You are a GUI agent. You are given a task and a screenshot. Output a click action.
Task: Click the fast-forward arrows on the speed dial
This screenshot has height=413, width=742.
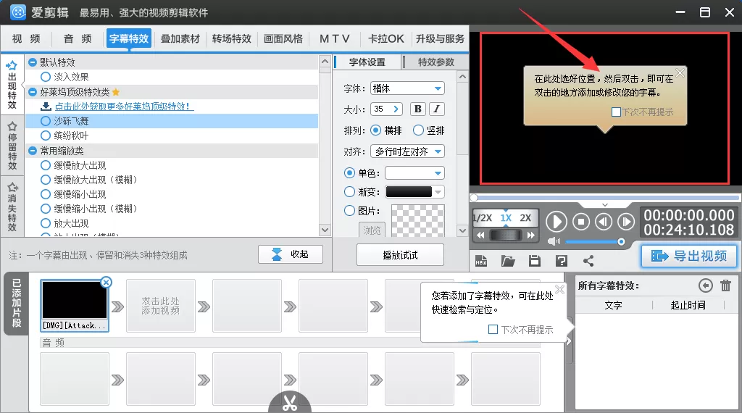[x=531, y=235]
